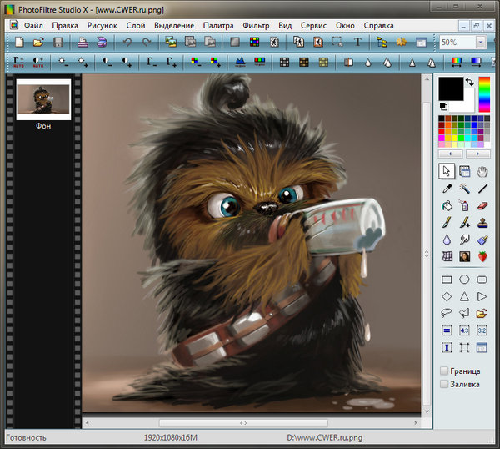Viewport: 500px width, 449px height.
Task: Click the horizontal scrollbar thumb
Action: coord(243,423)
